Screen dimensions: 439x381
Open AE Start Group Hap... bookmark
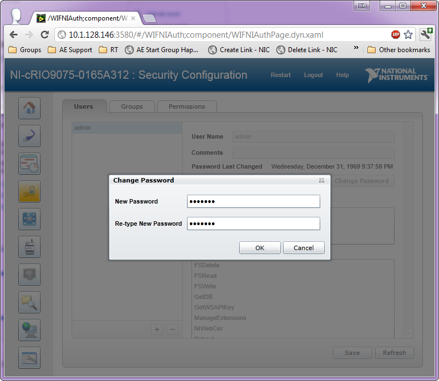[x=162, y=50]
